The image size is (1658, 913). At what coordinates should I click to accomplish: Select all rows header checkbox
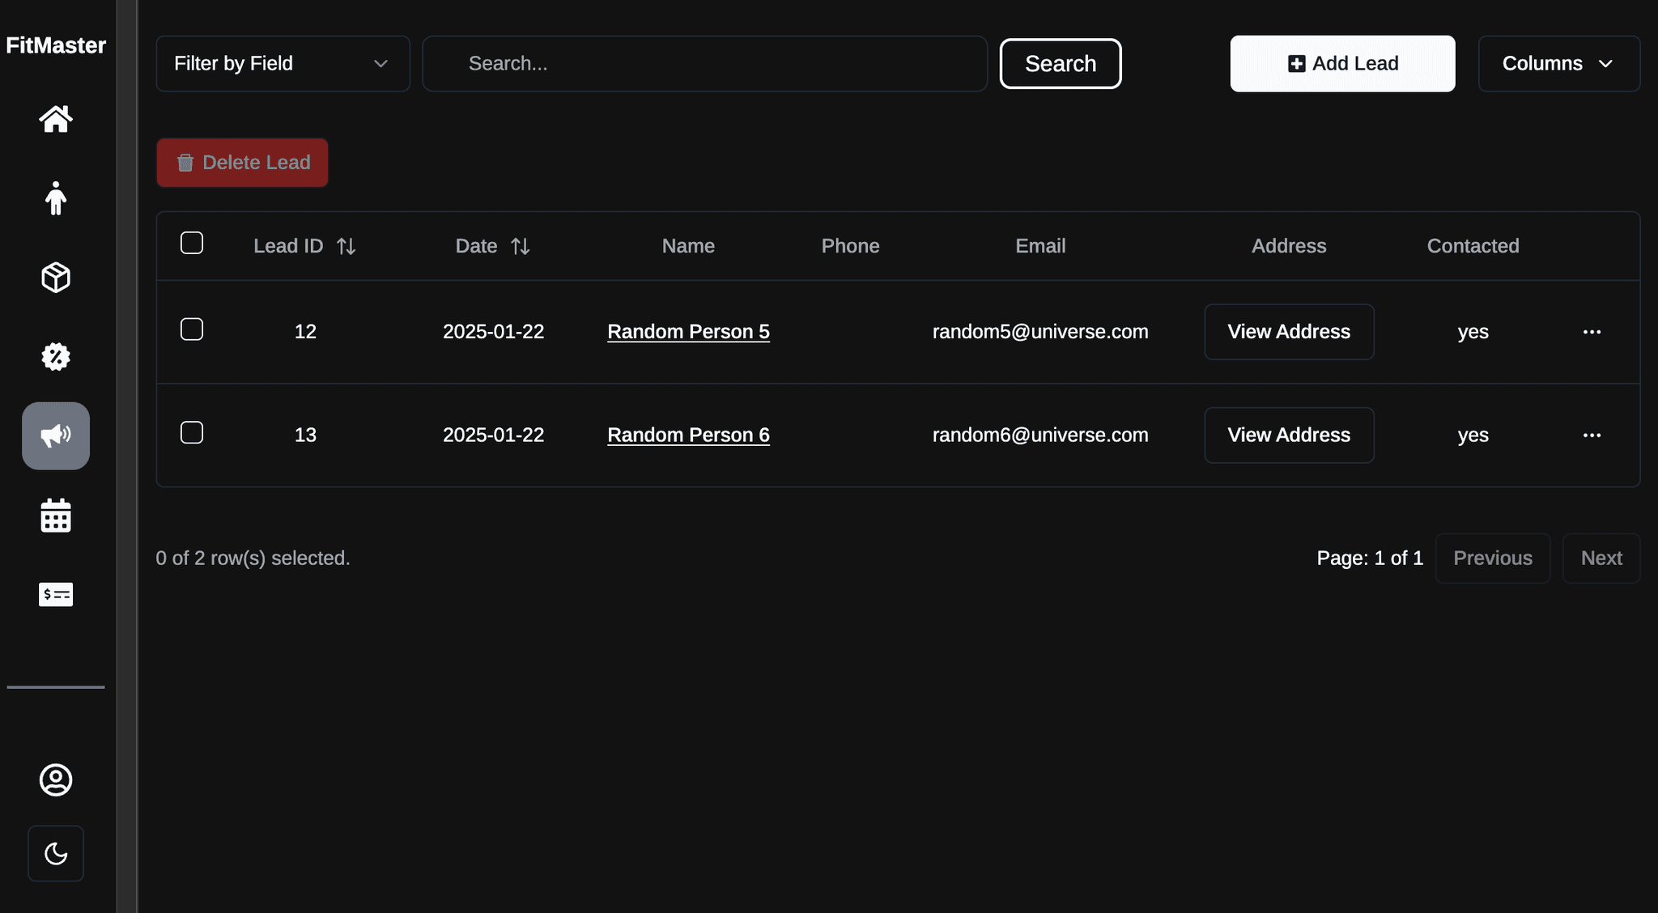tap(192, 243)
